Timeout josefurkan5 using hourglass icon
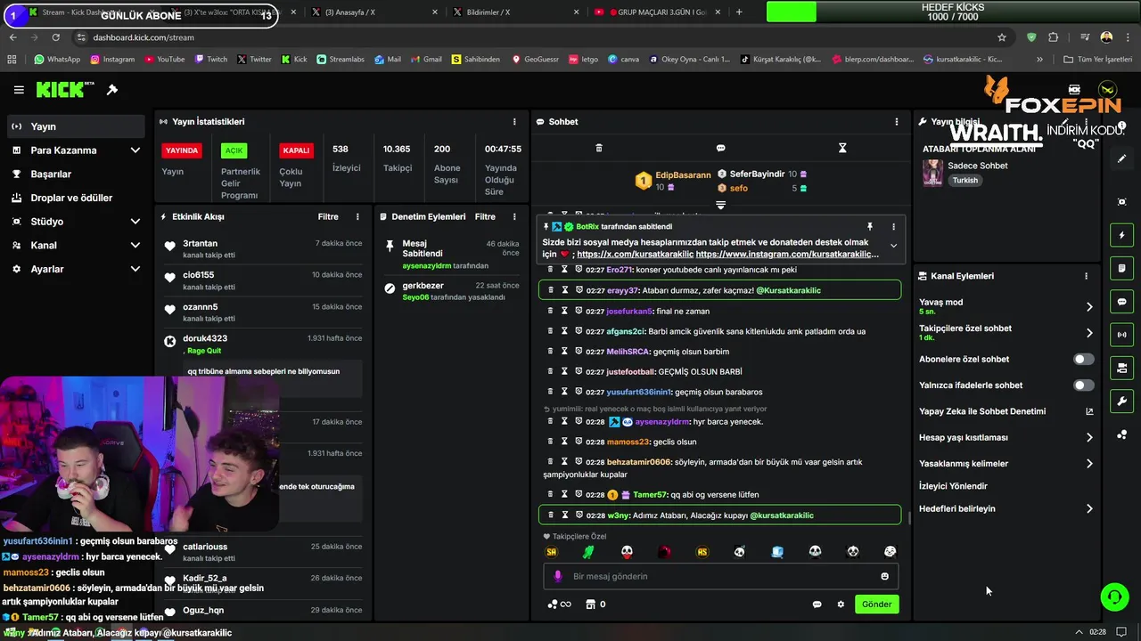The width and height of the screenshot is (1141, 641). coord(564,312)
